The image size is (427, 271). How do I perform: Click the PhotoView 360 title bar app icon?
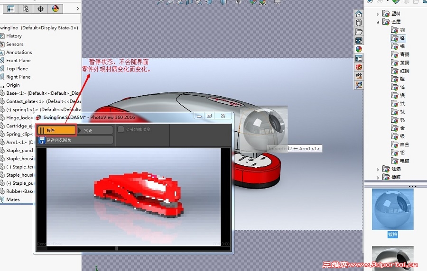38,117
